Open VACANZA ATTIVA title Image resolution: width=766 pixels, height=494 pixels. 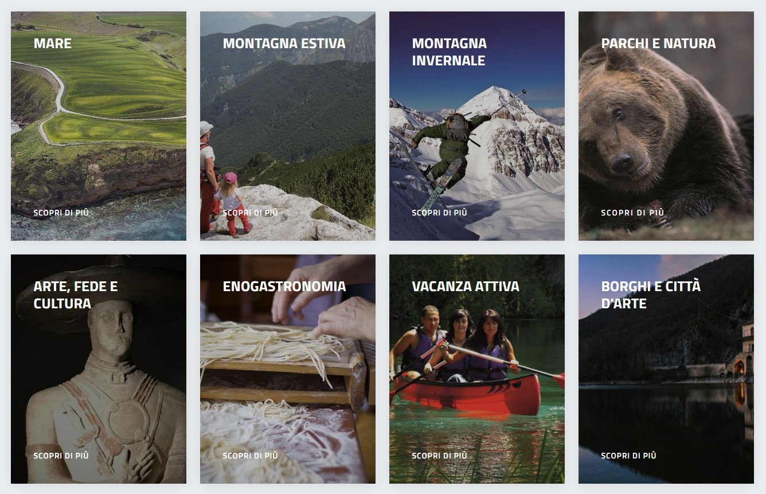click(466, 287)
